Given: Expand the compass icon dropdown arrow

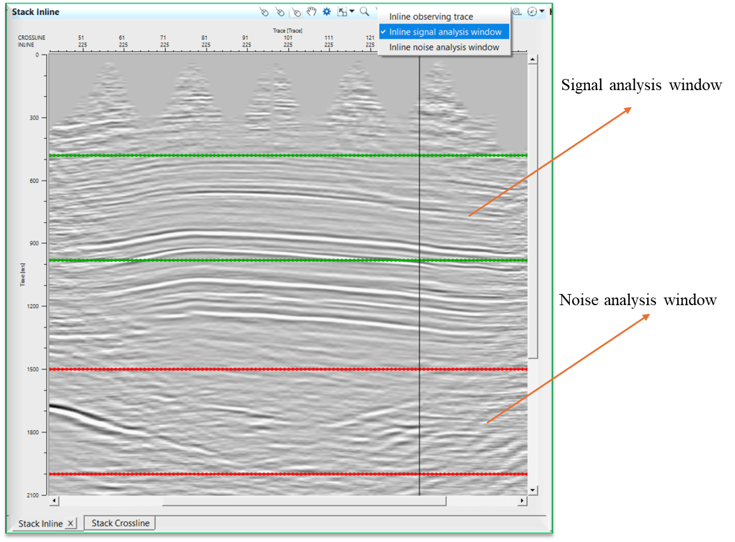Looking at the screenshot, I should 542,12.
